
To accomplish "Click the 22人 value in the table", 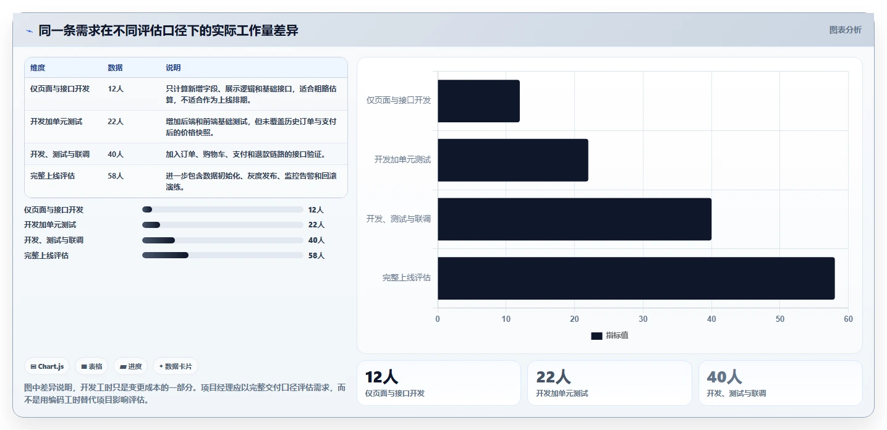I will tap(116, 122).
